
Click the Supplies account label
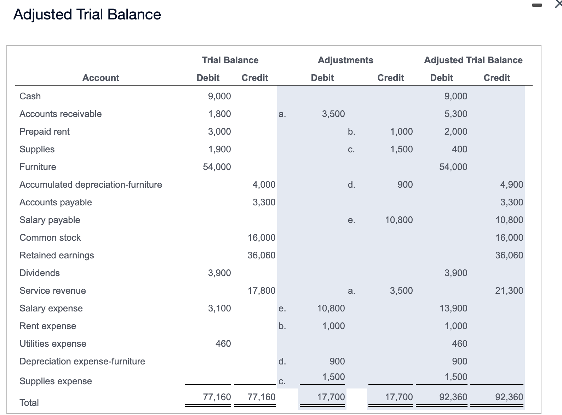click(37, 149)
